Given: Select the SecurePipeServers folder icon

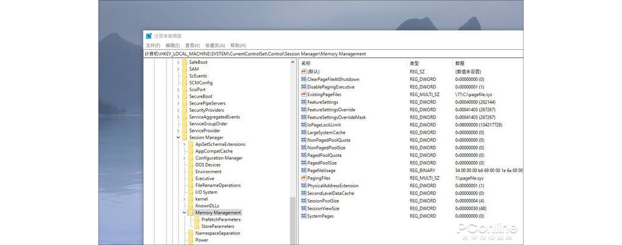Looking at the screenshot, I should pos(185,103).
